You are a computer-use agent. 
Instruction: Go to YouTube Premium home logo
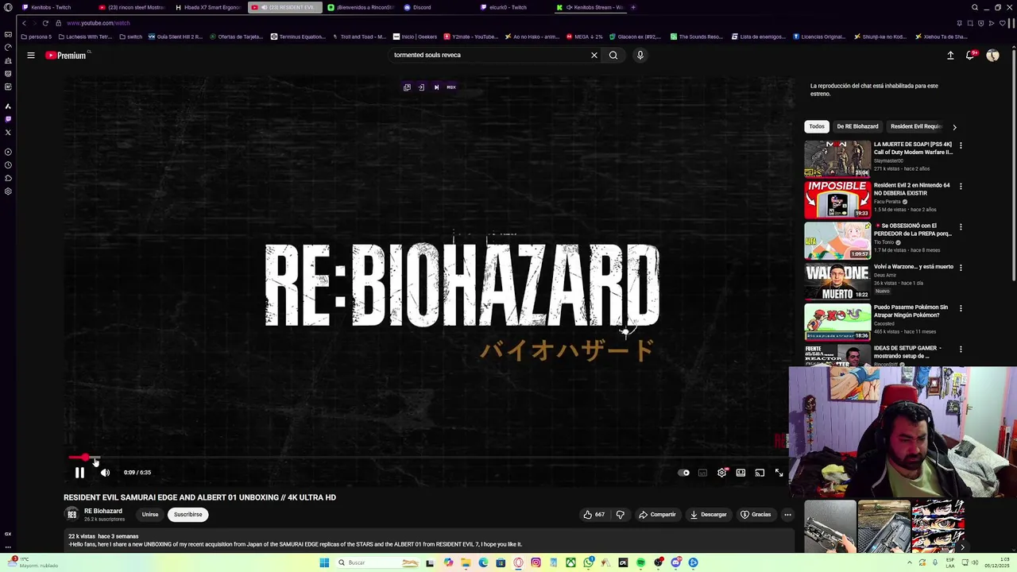[x=66, y=55]
